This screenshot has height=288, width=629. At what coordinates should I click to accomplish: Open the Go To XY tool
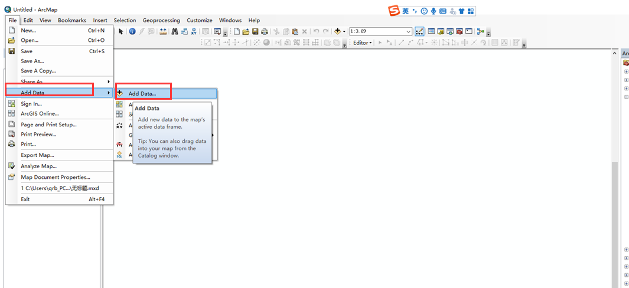[194, 31]
